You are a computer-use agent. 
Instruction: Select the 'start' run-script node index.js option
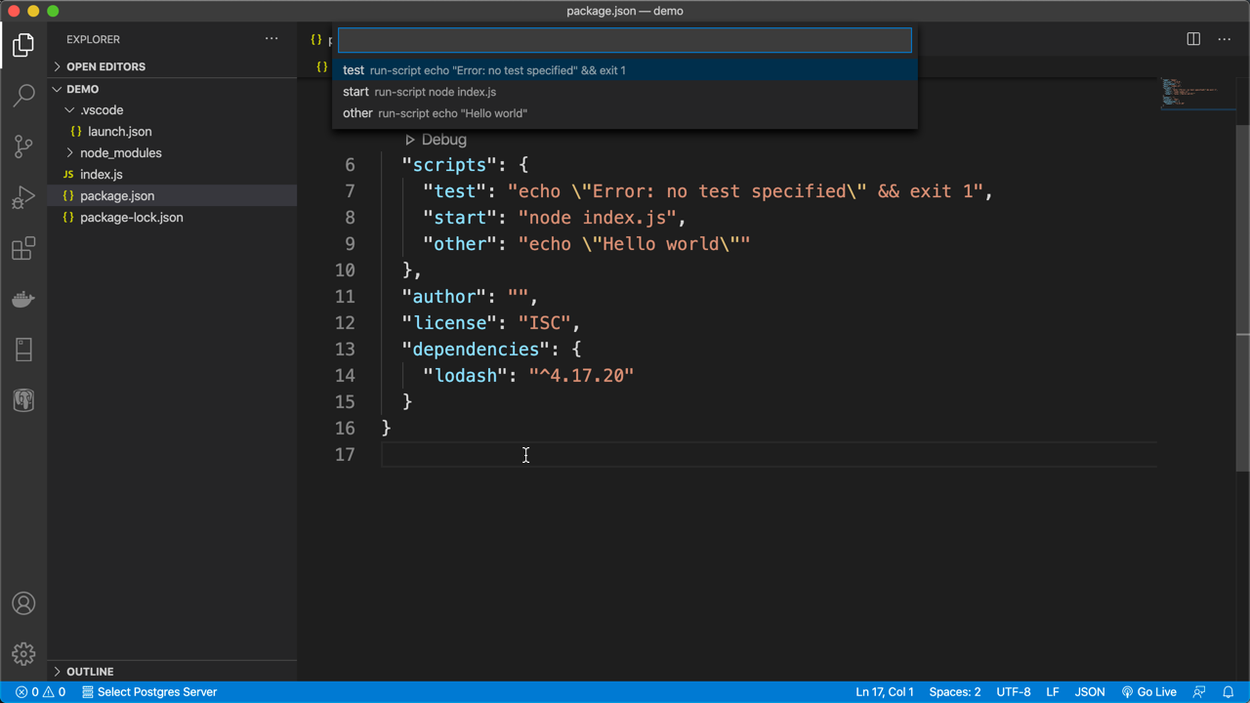625,92
